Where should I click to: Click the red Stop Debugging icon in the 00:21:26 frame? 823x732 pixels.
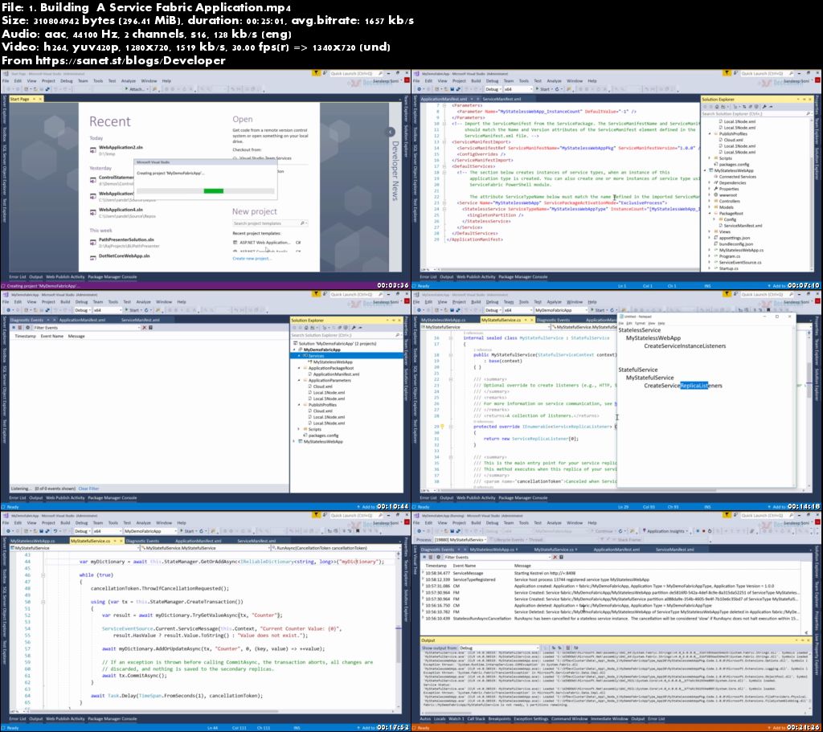[x=703, y=531]
